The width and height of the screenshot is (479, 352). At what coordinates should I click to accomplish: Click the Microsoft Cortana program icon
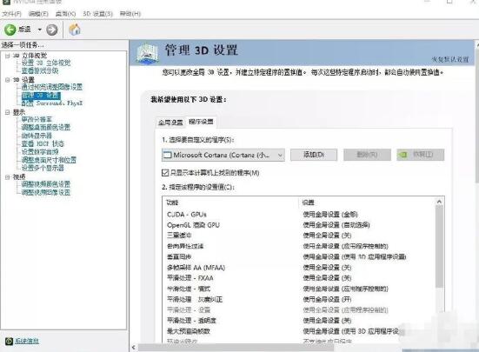click(167, 155)
